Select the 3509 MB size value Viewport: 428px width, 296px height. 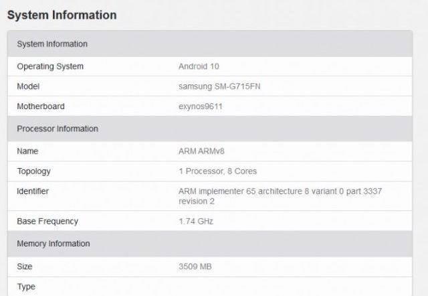(x=195, y=267)
